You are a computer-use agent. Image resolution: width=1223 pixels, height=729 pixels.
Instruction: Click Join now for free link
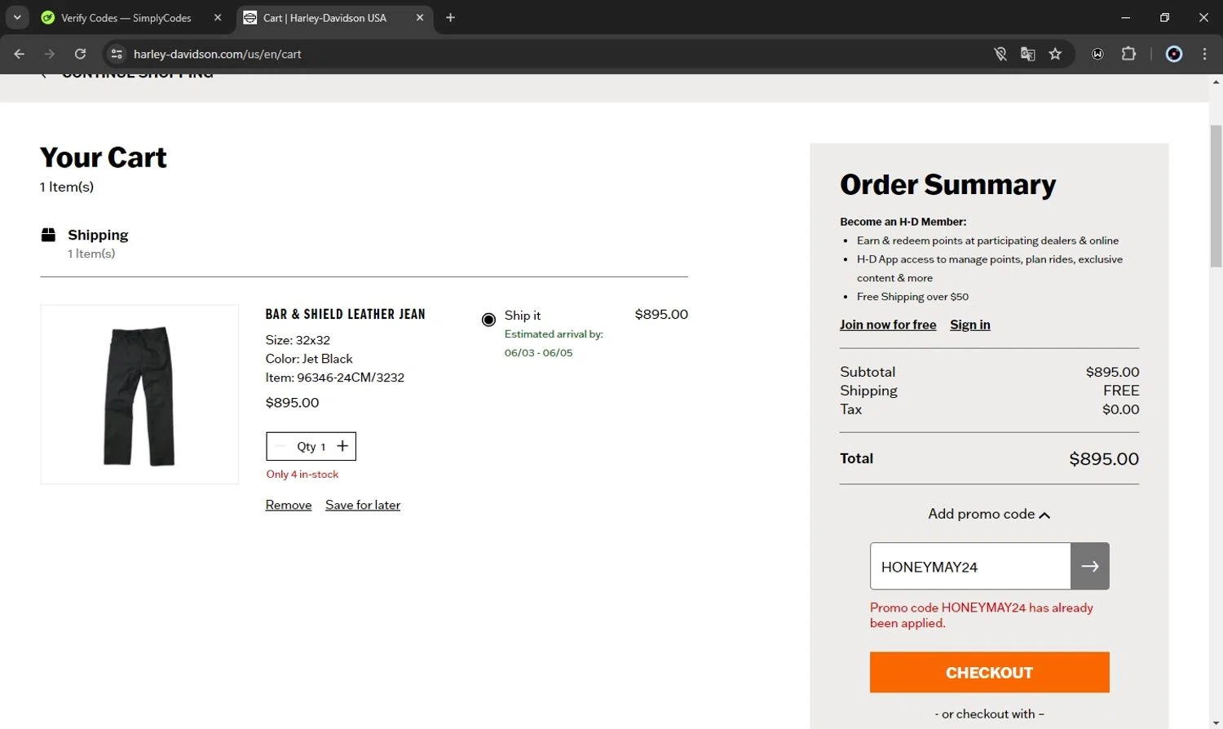888,325
